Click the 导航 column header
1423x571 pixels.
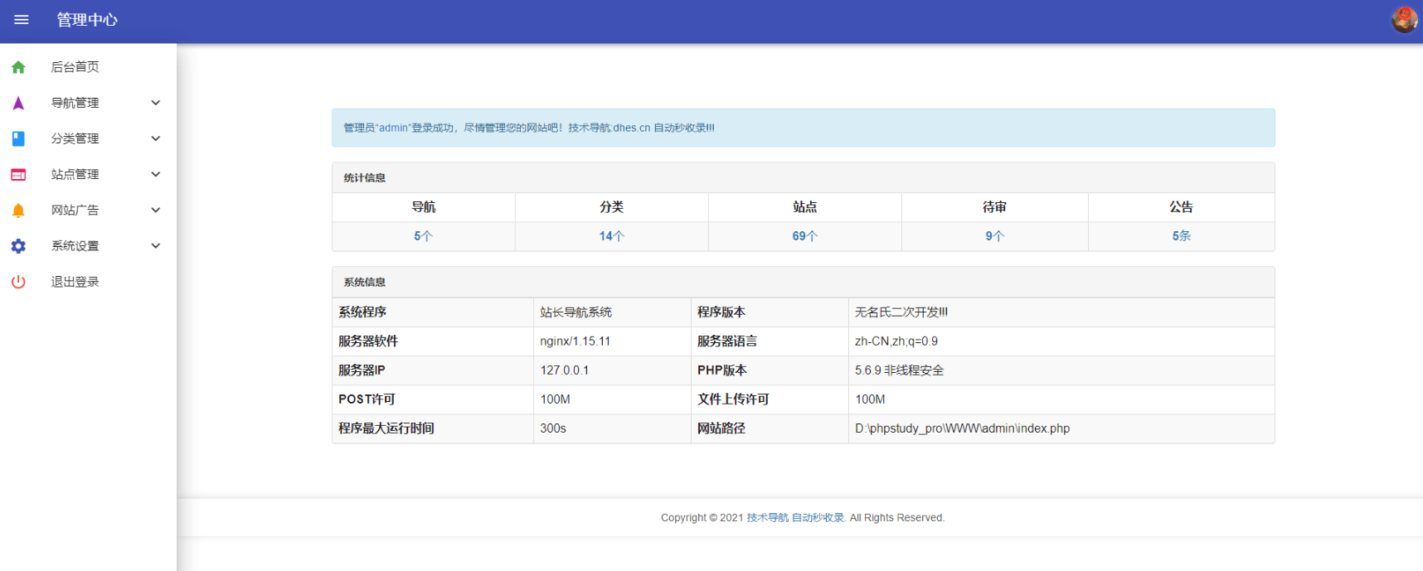[424, 207]
